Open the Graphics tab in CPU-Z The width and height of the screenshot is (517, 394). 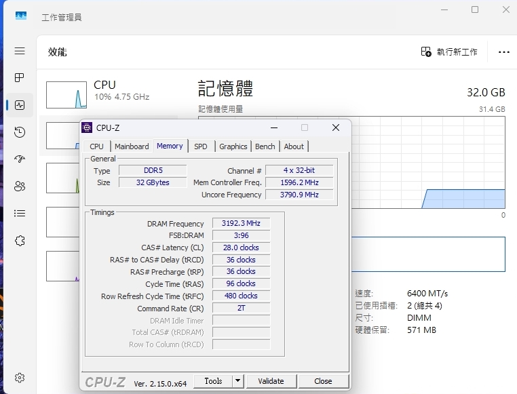coord(233,146)
